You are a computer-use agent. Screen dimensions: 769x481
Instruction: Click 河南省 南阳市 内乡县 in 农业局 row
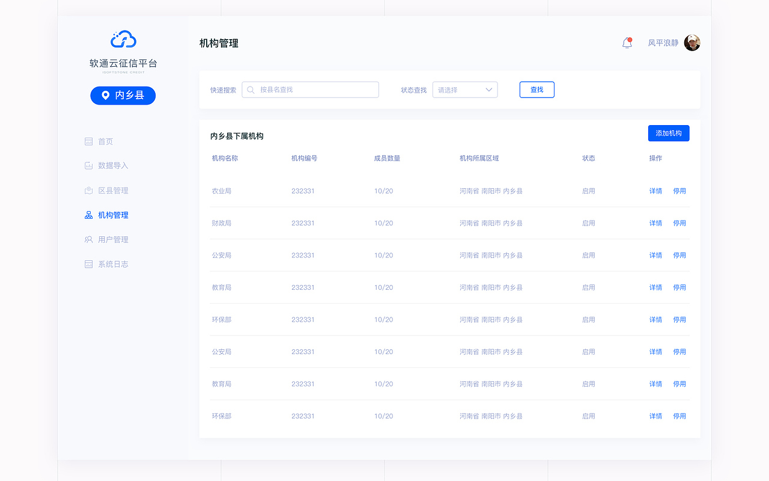pos(491,191)
